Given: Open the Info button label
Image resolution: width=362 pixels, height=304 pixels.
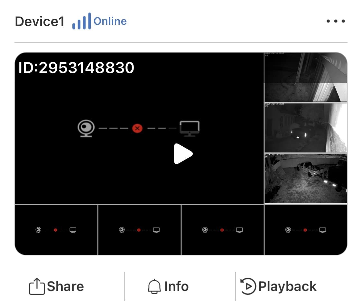Looking at the screenshot, I should [x=176, y=286].
